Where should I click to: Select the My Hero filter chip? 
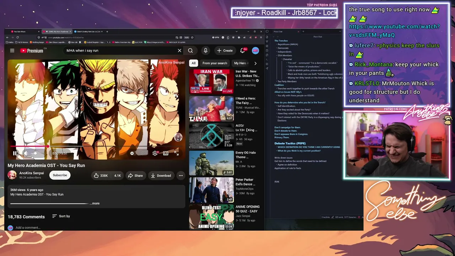[241, 63]
